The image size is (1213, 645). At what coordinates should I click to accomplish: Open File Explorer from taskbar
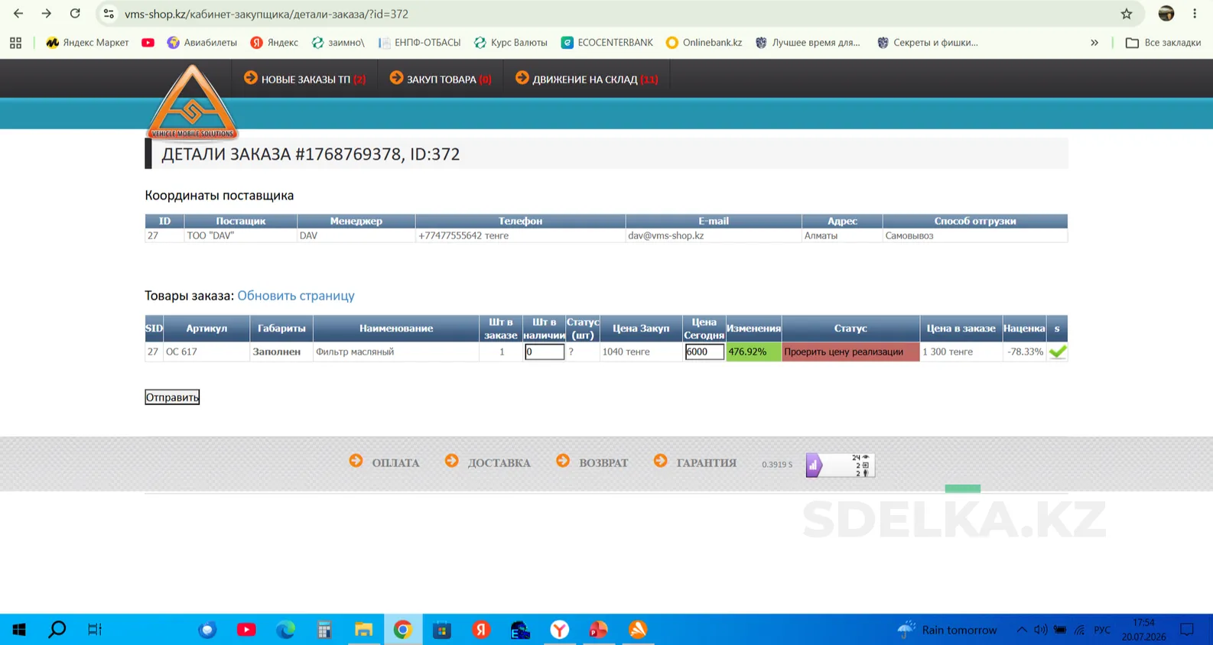pyautogui.click(x=363, y=630)
